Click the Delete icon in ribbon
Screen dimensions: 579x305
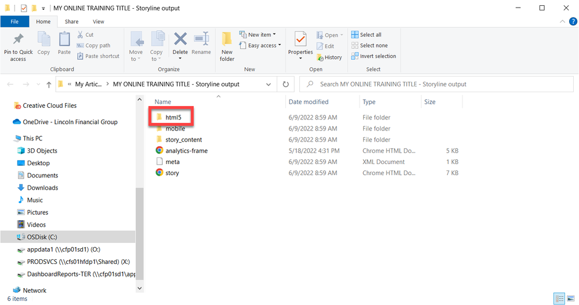click(180, 43)
